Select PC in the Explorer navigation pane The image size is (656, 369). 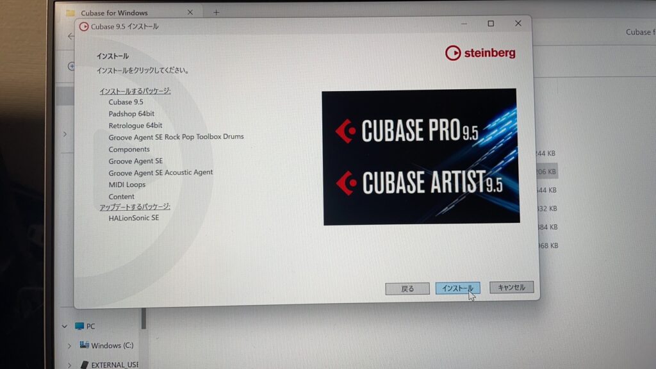[x=90, y=326]
